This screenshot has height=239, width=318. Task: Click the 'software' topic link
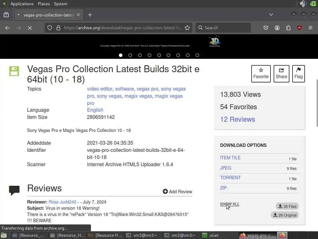click(x=125, y=89)
